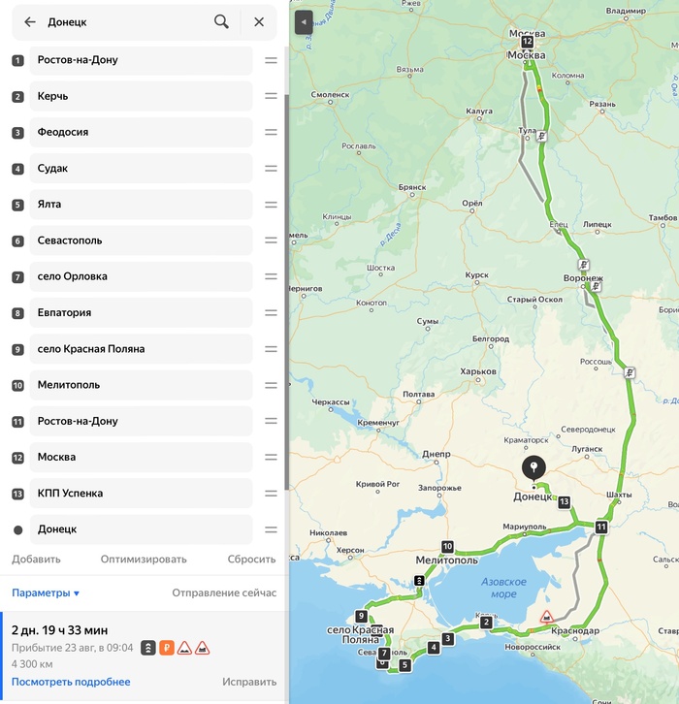Click the arrival text Прибытие 23 авг, в 09:04
The height and width of the screenshot is (704, 679).
pos(73,648)
